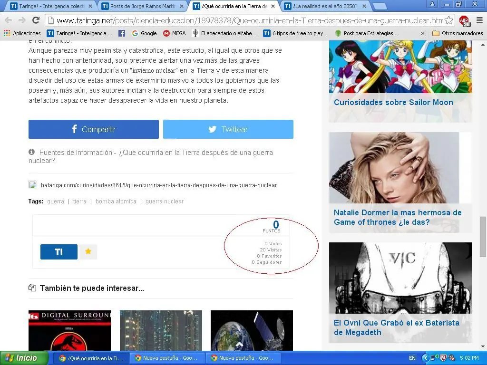Image resolution: width=487 pixels, height=365 pixels.
Task: Select '¿Qué ocurriría en la Ti...' taskbar item
Action: (x=91, y=358)
